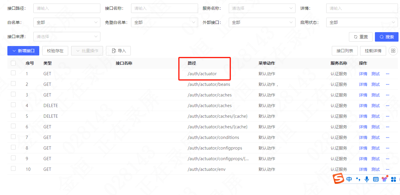Open the 免登白名单 filter dropdown
Viewport: 400px width, 195px height.
click(x=164, y=22)
